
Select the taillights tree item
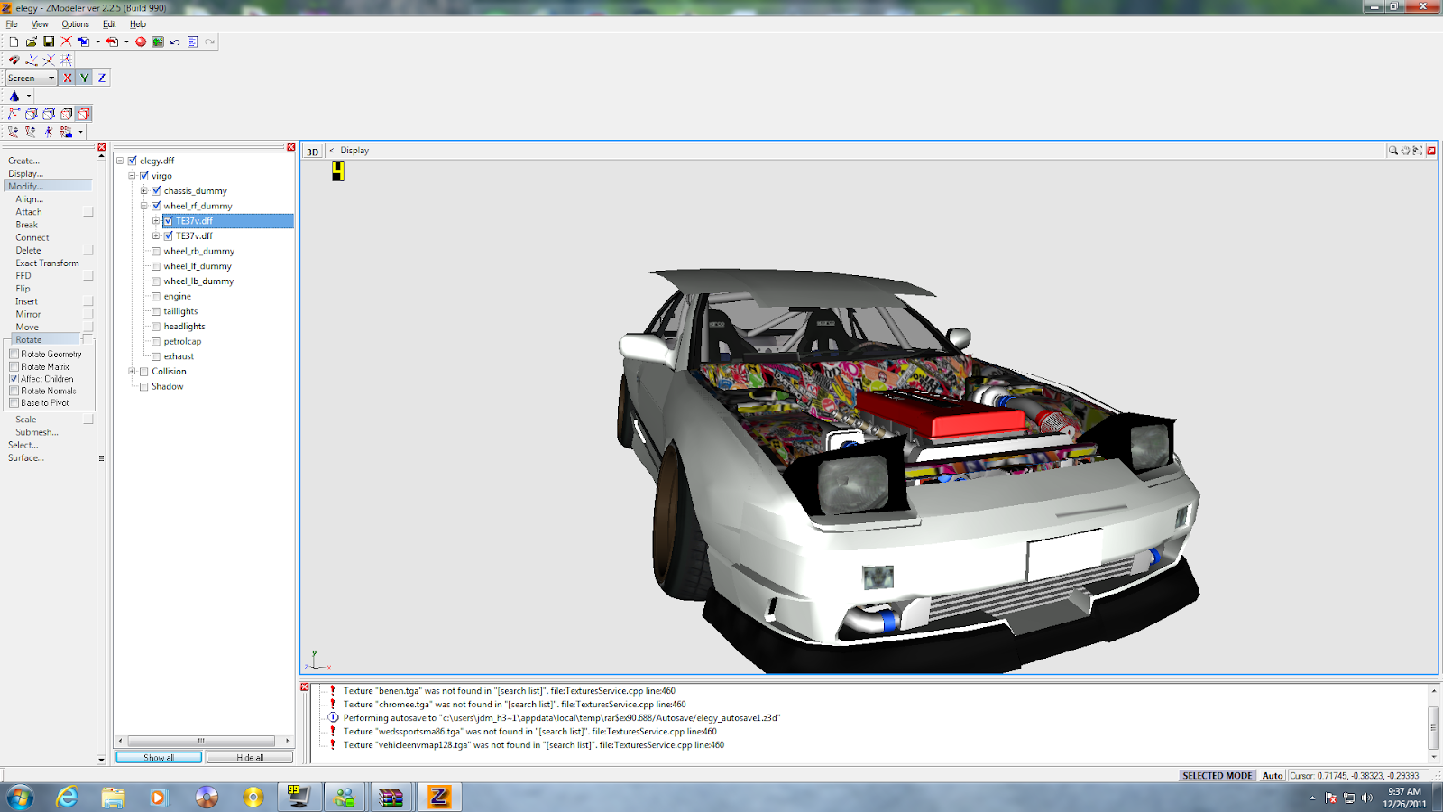click(x=180, y=311)
